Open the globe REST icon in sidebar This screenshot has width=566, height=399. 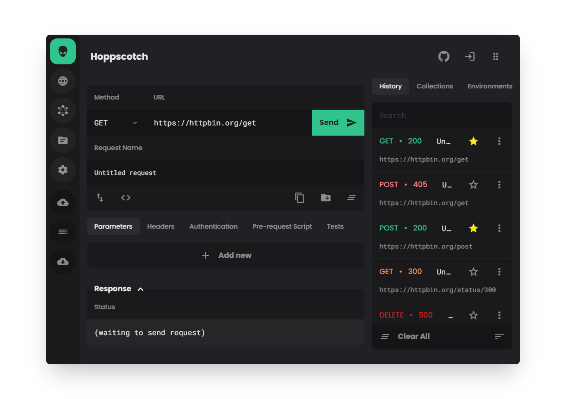(63, 81)
